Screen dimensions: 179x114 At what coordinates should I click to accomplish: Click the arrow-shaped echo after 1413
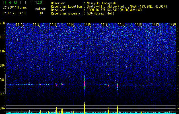[x=62, y=84]
